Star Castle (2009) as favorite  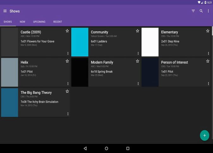coord(67,31)
